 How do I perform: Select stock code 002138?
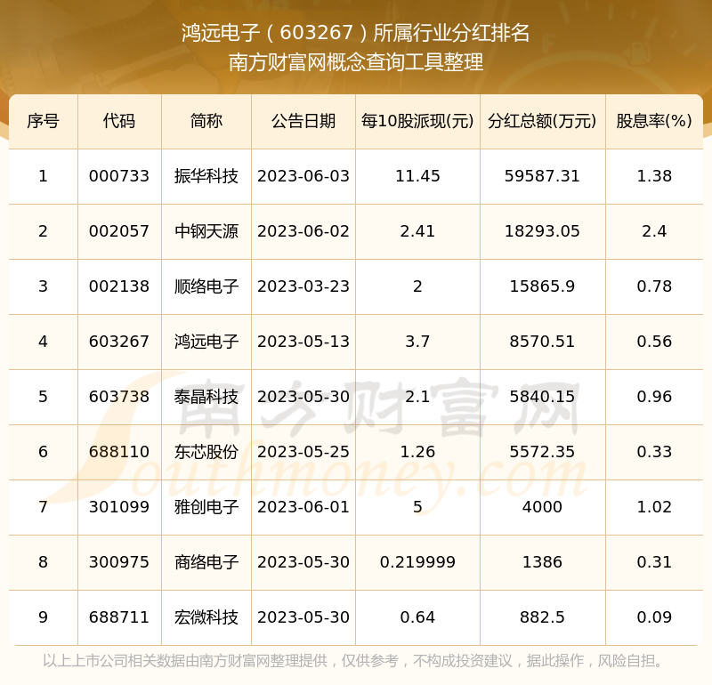[119, 286]
